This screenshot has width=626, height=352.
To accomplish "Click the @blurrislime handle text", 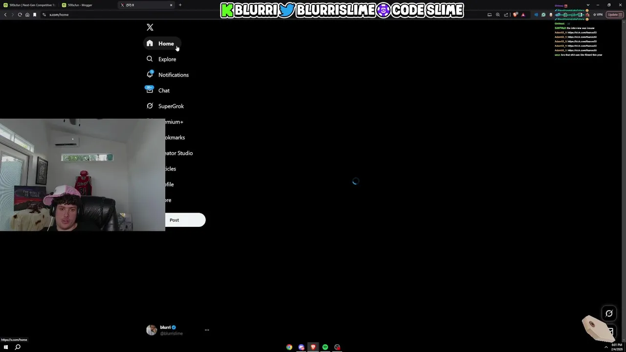I will [172, 333].
